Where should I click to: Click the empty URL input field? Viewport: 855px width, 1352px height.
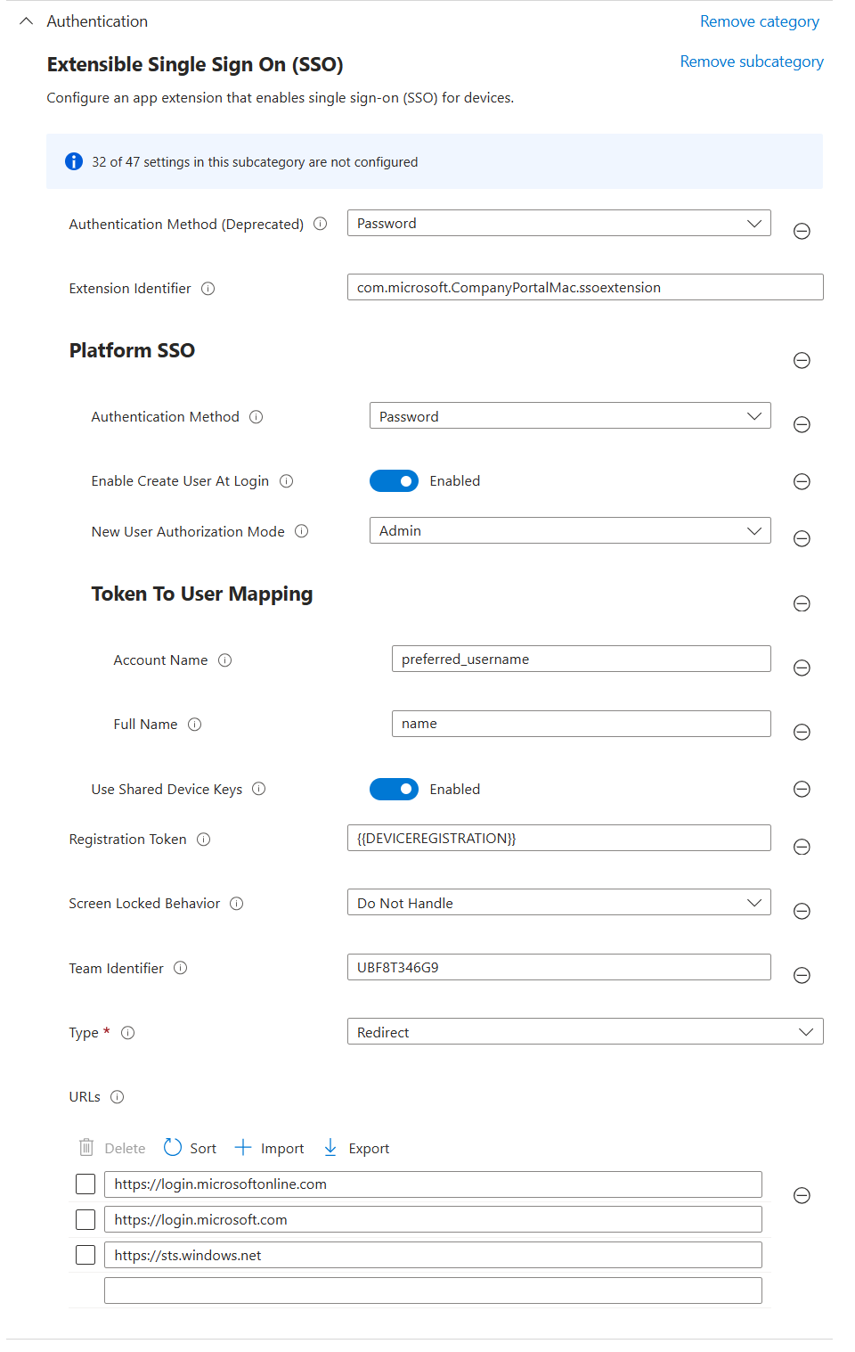click(x=433, y=1291)
